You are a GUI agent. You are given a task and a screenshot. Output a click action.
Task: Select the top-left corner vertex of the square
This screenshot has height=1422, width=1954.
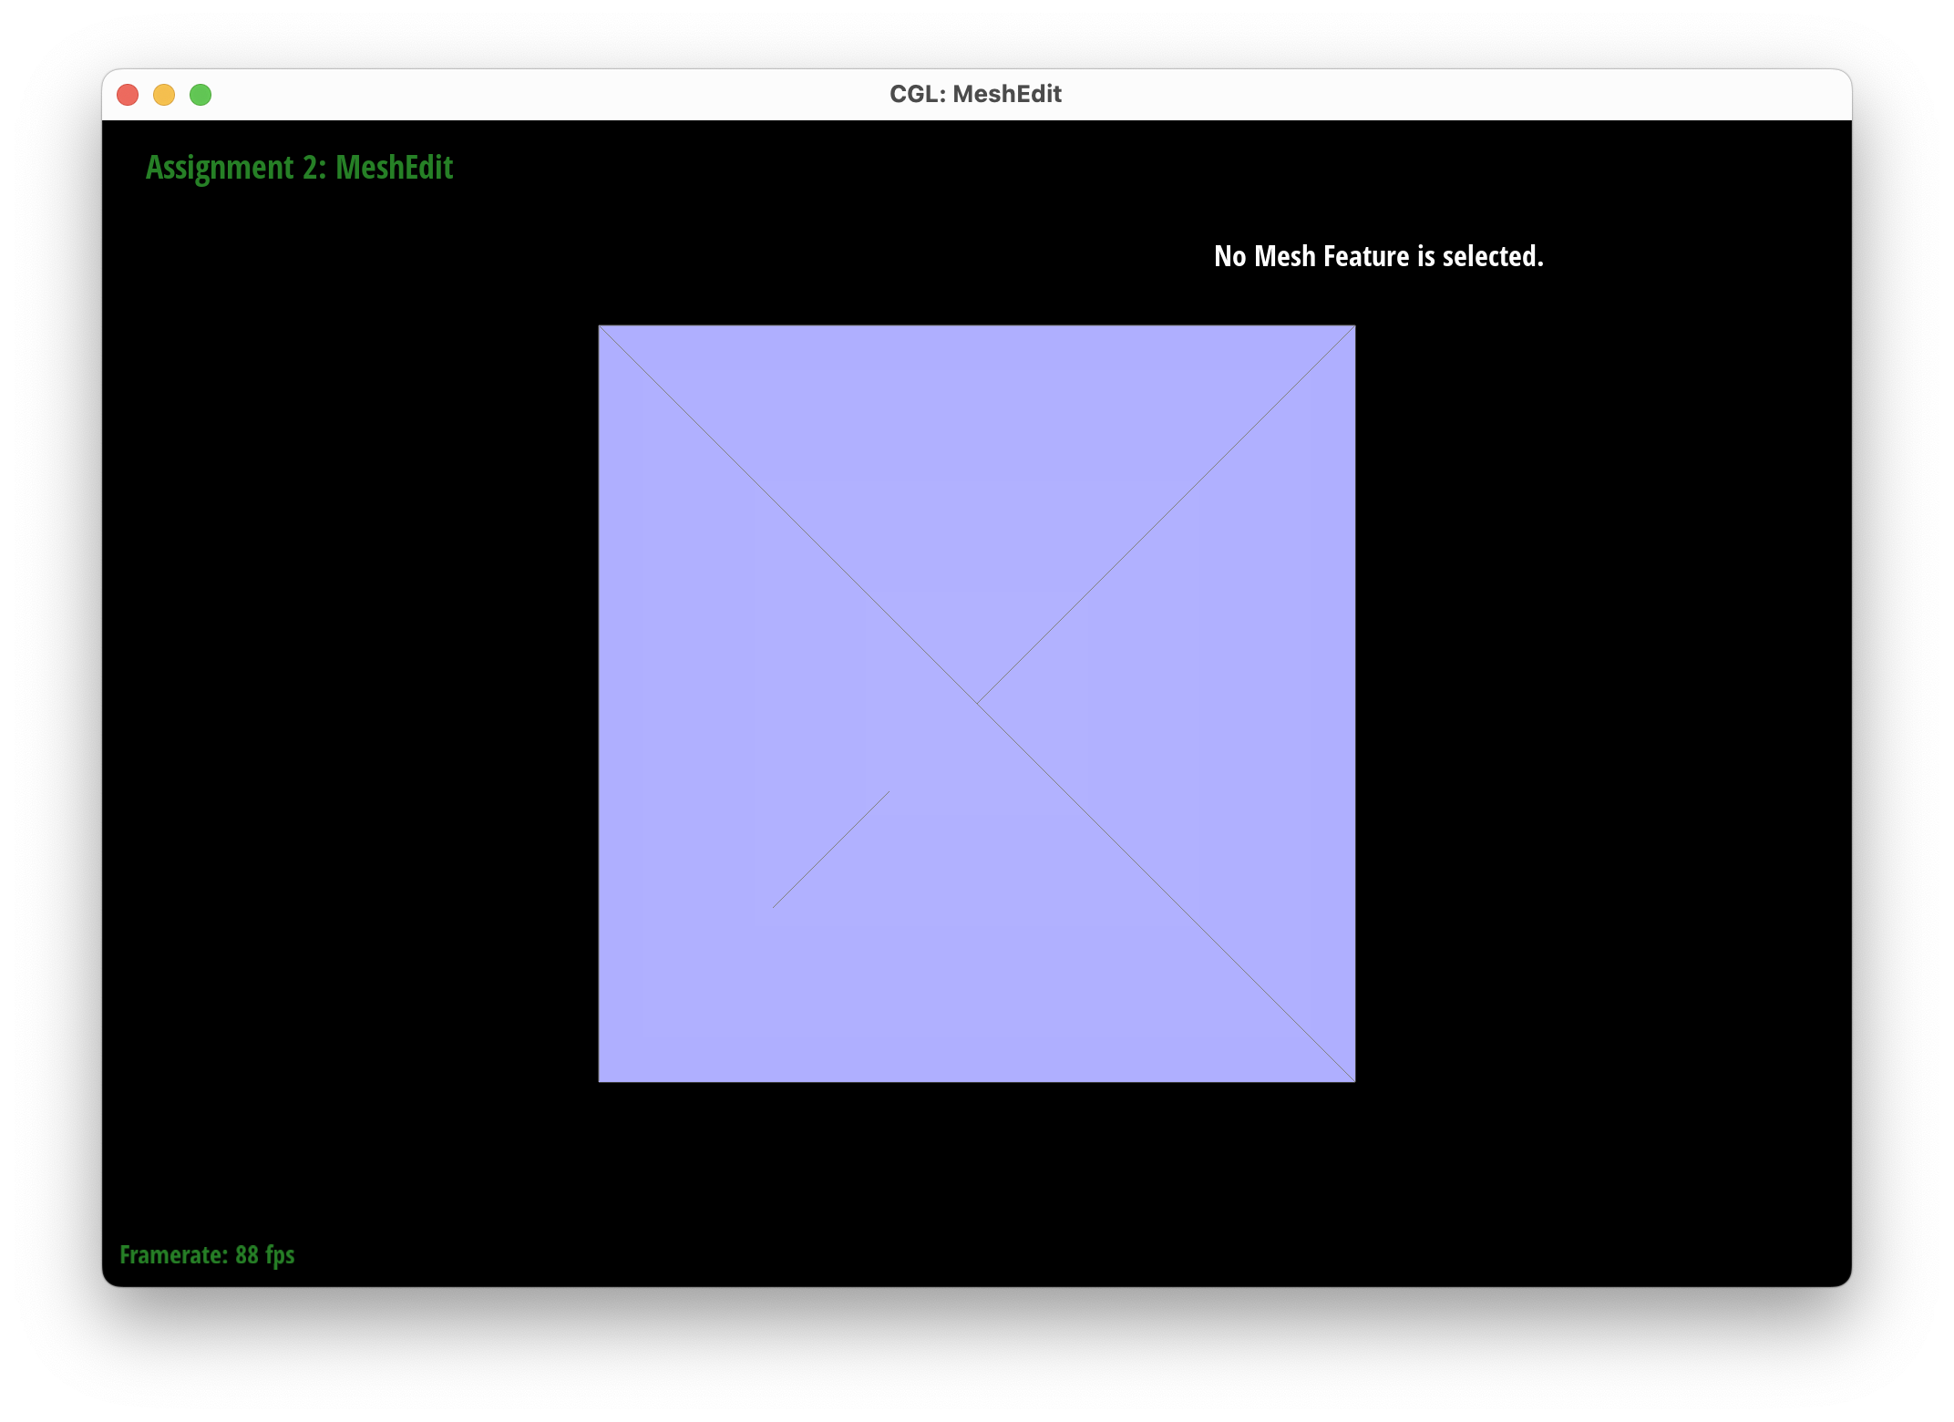coord(600,327)
